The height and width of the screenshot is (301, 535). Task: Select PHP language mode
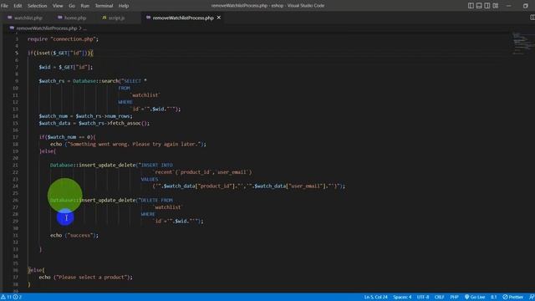pos(454,297)
